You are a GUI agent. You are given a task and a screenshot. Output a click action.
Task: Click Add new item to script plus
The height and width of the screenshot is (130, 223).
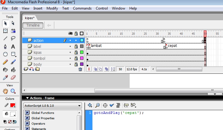pos(90,105)
